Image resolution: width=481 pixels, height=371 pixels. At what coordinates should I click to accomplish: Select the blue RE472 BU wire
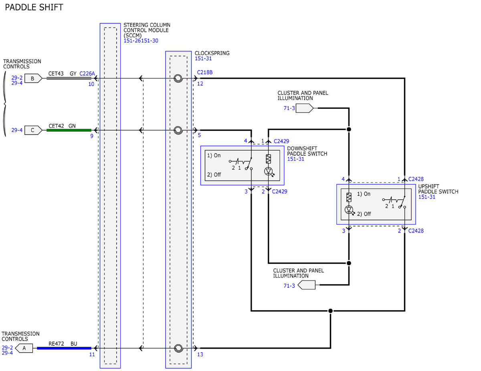pyautogui.click(x=64, y=348)
